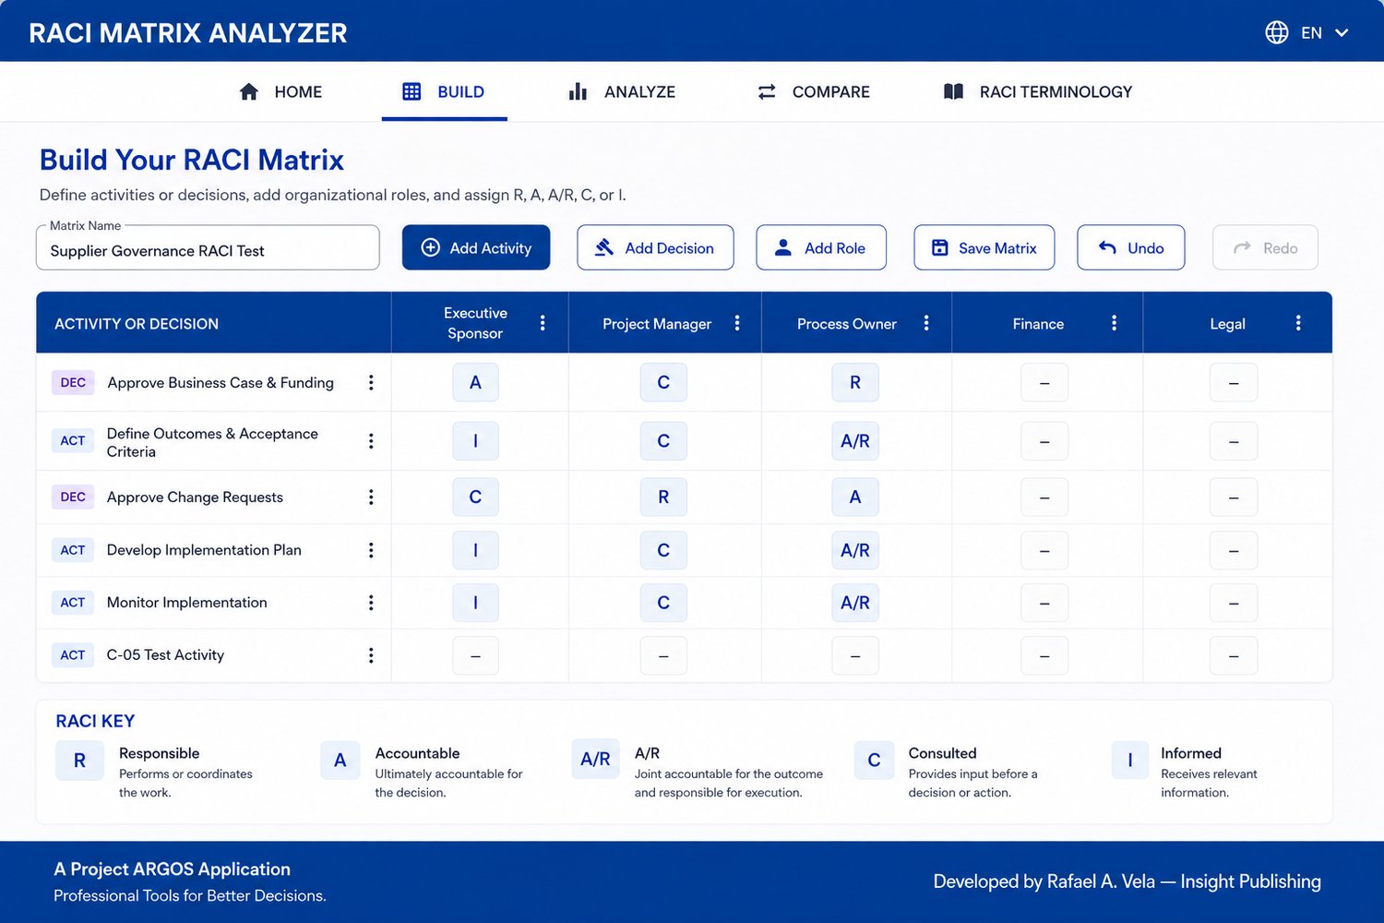This screenshot has width=1384, height=923.
Task: Set Legal cell for C-05 Test Activity
Action: 1234,655
